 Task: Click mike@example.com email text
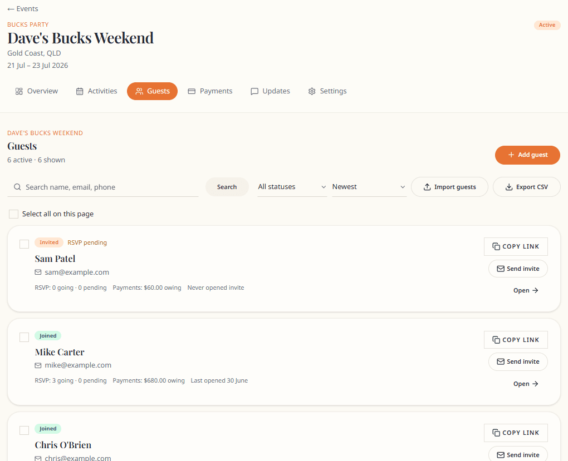78,365
